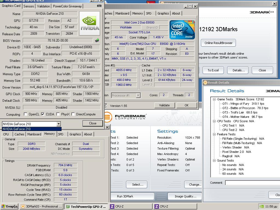Click the taskbar clock showing 11:58
This screenshot has width=280, height=210.
(271, 207)
